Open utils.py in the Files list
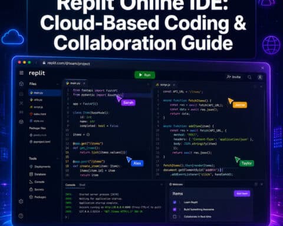Screen dimensions: 283x226 [x=36, y=100]
